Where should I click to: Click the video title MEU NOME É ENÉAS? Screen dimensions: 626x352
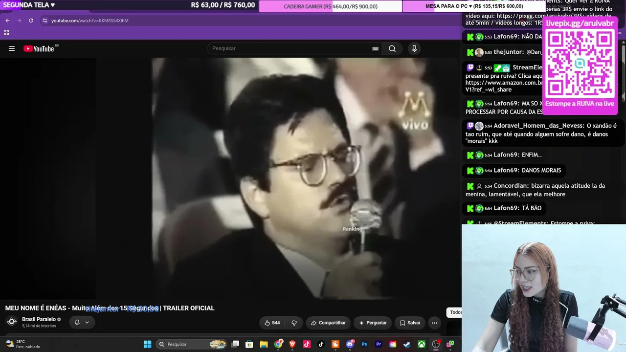click(x=110, y=308)
